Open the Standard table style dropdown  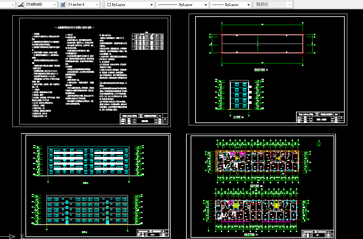[83, 4]
